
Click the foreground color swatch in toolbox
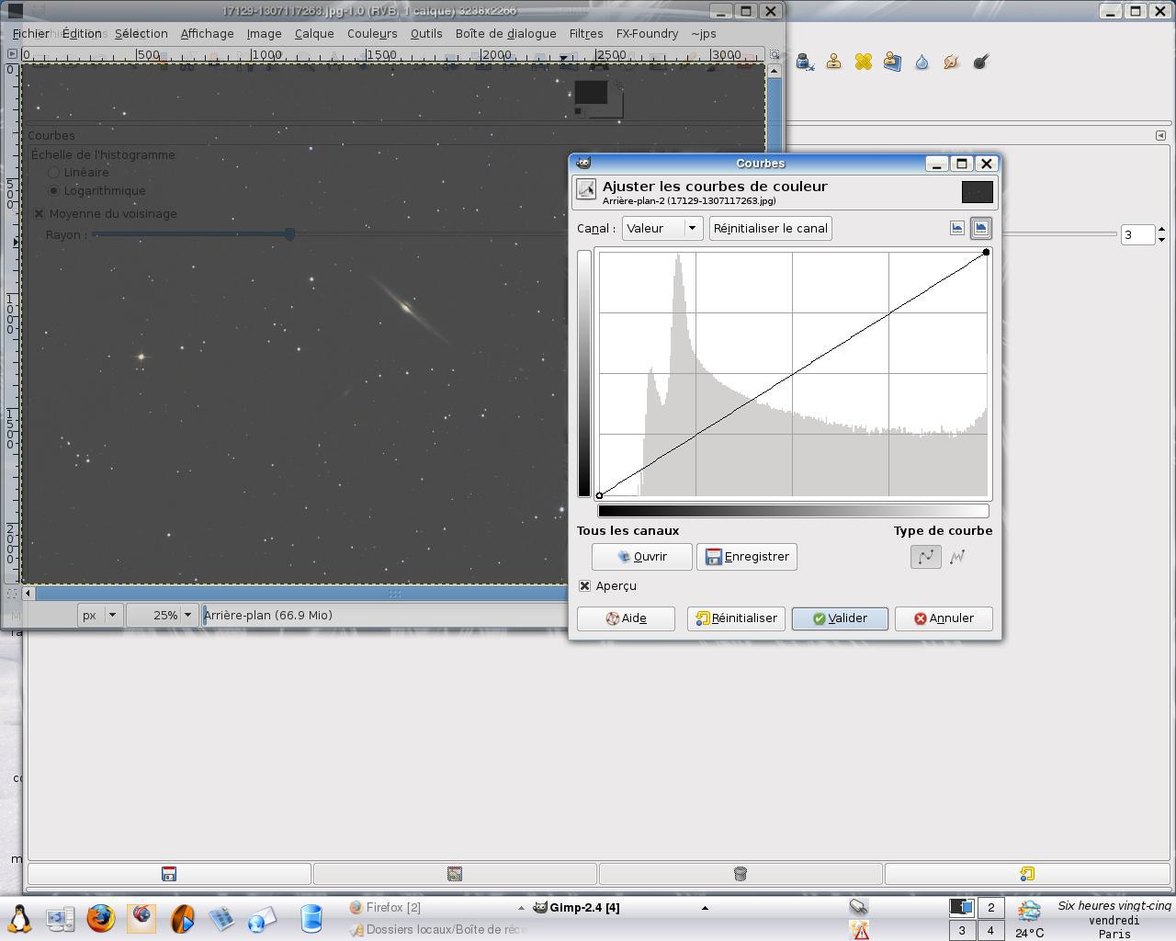pos(591,92)
